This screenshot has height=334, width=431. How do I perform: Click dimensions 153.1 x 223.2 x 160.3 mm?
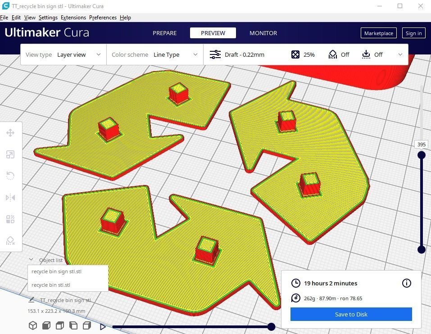point(56,311)
